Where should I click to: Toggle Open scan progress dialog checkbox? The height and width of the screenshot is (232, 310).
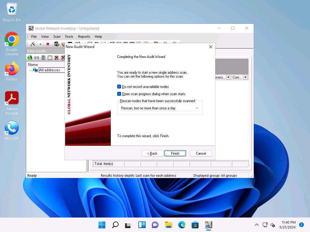coord(119,94)
